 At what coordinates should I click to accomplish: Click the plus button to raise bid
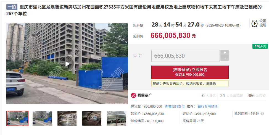[224, 53]
